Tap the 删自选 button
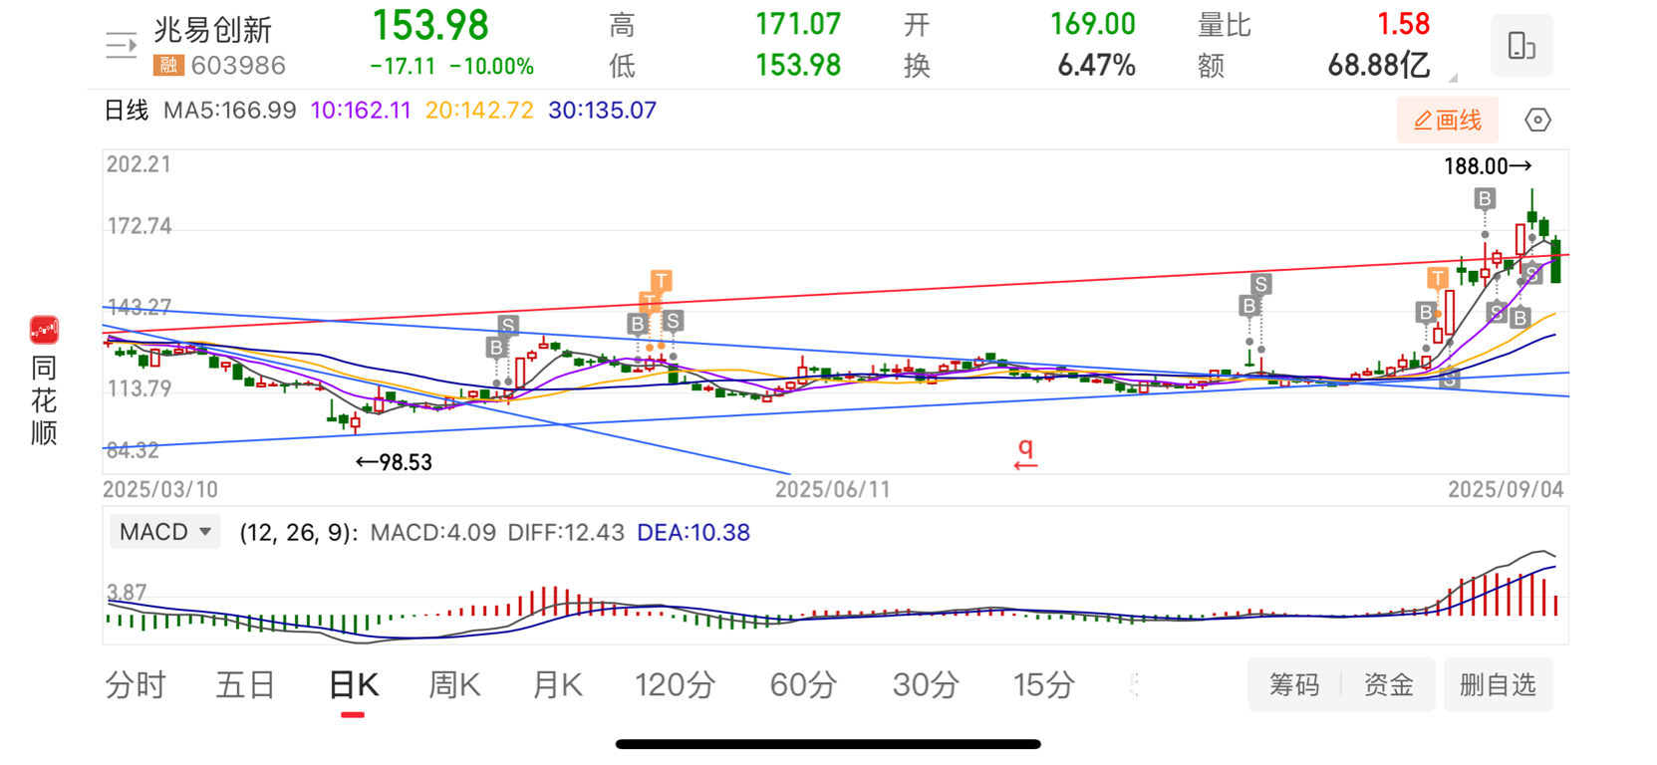The height and width of the screenshot is (765, 1657). click(x=1498, y=685)
